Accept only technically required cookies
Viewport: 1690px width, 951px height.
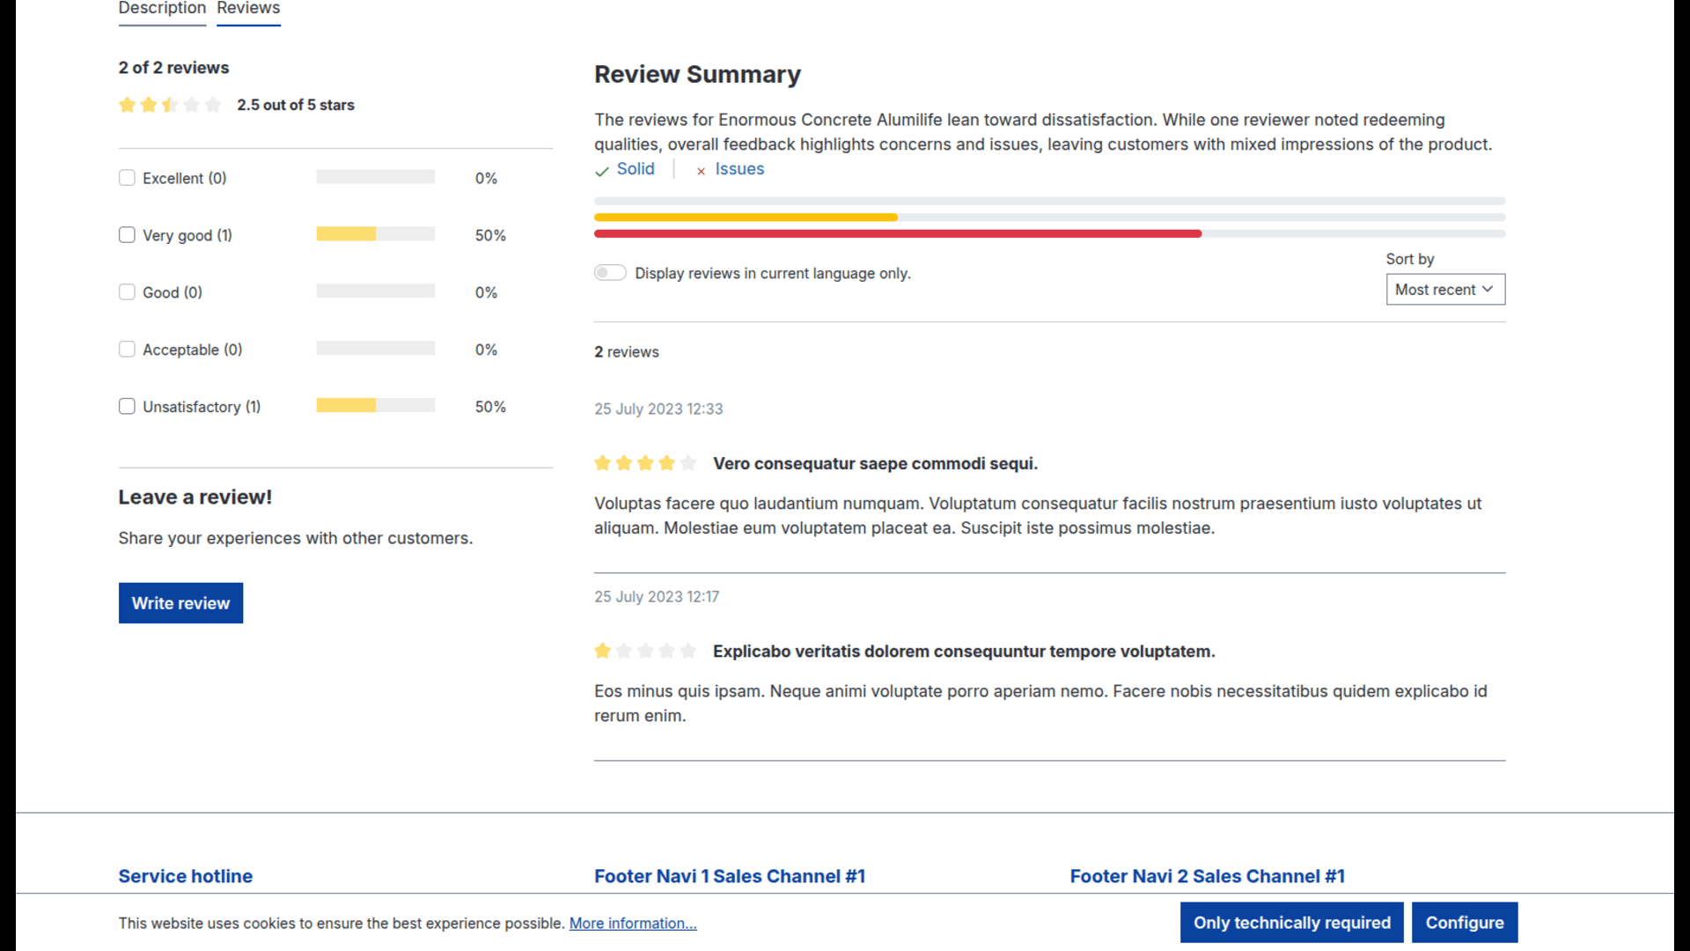click(1291, 923)
